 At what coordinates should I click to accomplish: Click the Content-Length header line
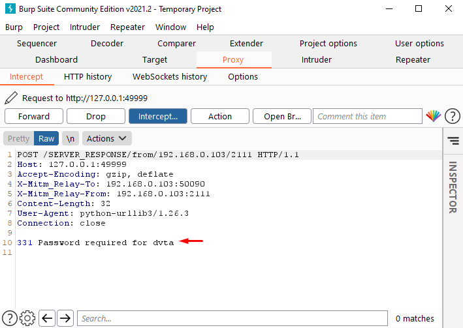(x=64, y=203)
